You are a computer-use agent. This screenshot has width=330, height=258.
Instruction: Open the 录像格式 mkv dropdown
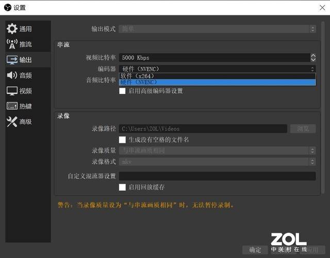pyautogui.click(x=217, y=162)
